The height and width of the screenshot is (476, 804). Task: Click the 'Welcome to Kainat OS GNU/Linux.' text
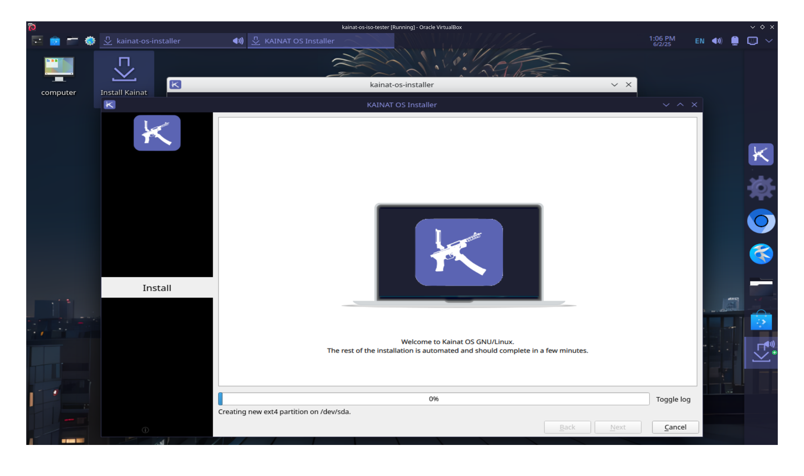coord(457,342)
